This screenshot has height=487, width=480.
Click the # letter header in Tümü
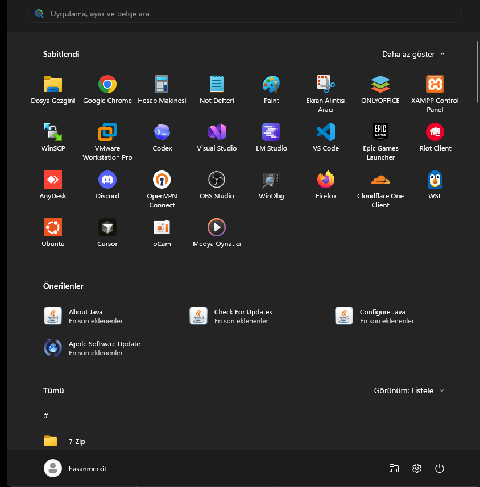pos(46,416)
